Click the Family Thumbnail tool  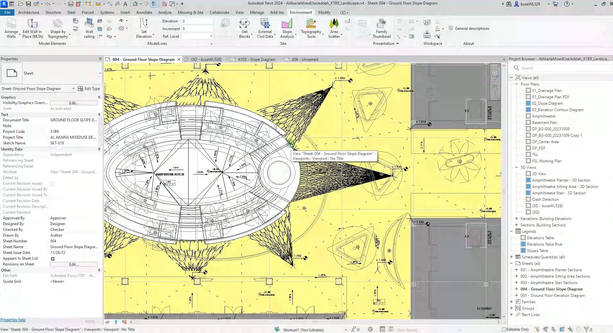(381, 28)
